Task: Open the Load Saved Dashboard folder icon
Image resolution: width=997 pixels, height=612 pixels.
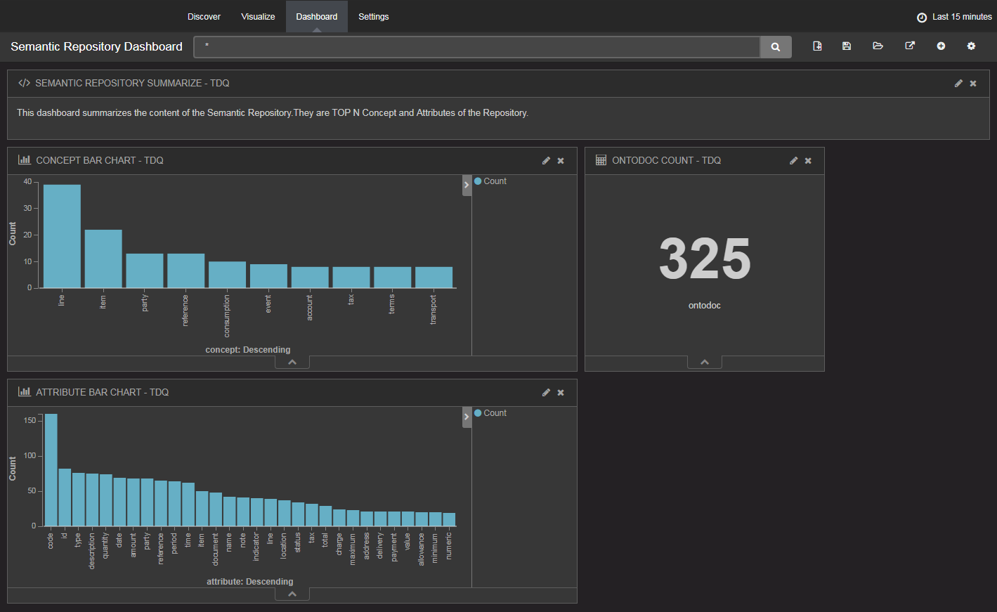Action: click(878, 46)
